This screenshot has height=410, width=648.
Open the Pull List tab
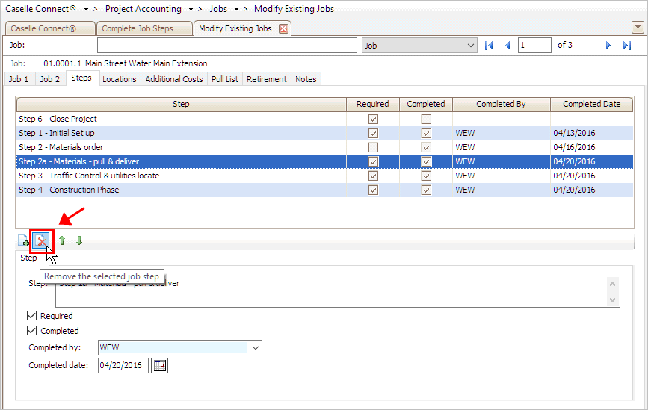[x=225, y=79]
